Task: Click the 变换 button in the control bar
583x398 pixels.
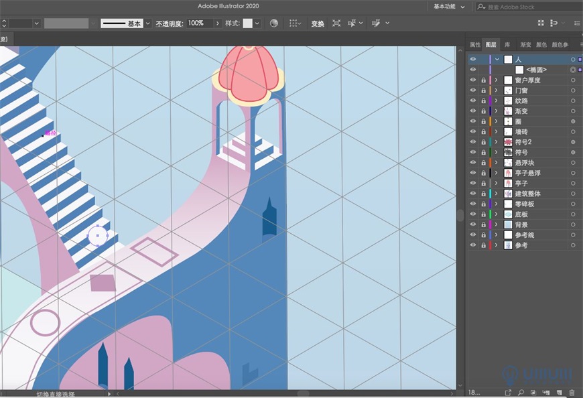Action: coord(317,23)
